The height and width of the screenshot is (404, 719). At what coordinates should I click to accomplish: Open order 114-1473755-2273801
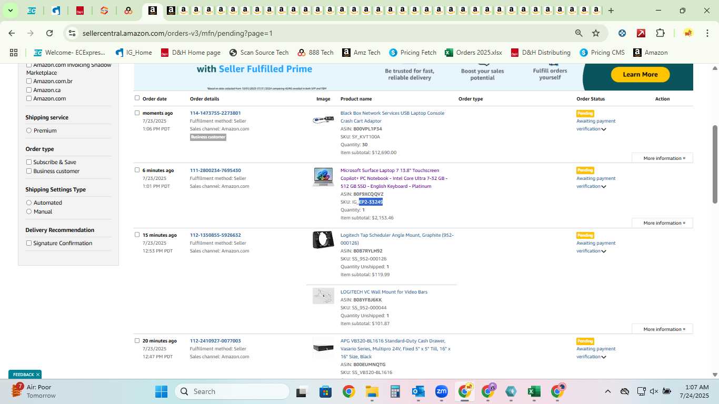point(215,113)
